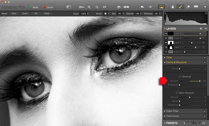
Task: Click the FIT zoom button
Action: [x=104, y=7]
